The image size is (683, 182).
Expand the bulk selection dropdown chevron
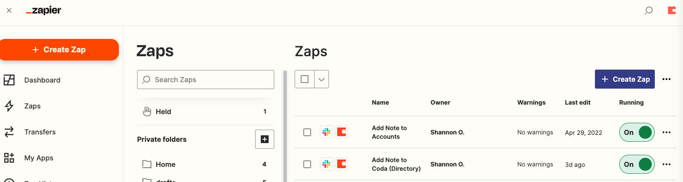click(x=322, y=79)
